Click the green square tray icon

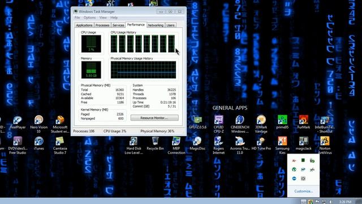coord(303,160)
